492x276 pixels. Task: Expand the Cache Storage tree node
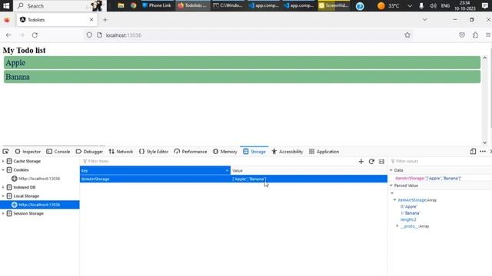(x=3, y=161)
